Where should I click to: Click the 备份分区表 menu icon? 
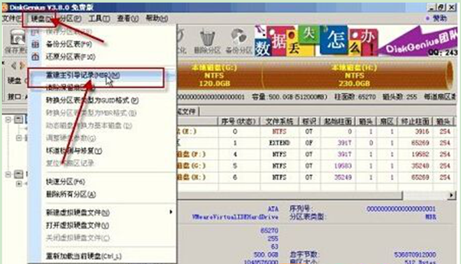(x=35, y=44)
